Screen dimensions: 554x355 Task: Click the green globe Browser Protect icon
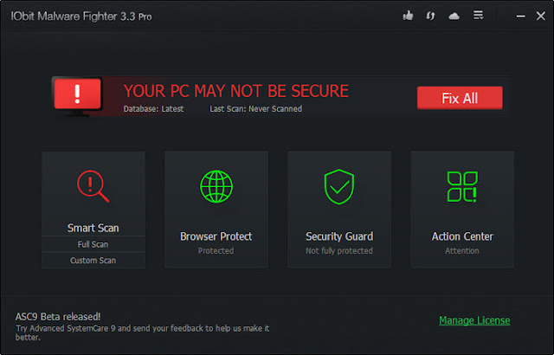[x=216, y=186]
